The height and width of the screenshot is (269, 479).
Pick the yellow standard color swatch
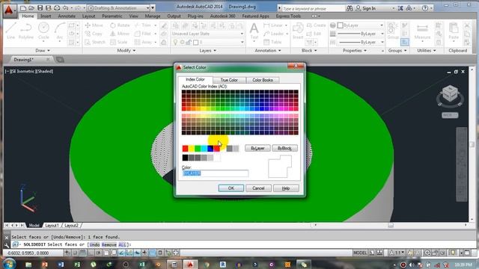pyautogui.click(x=192, y=149)
